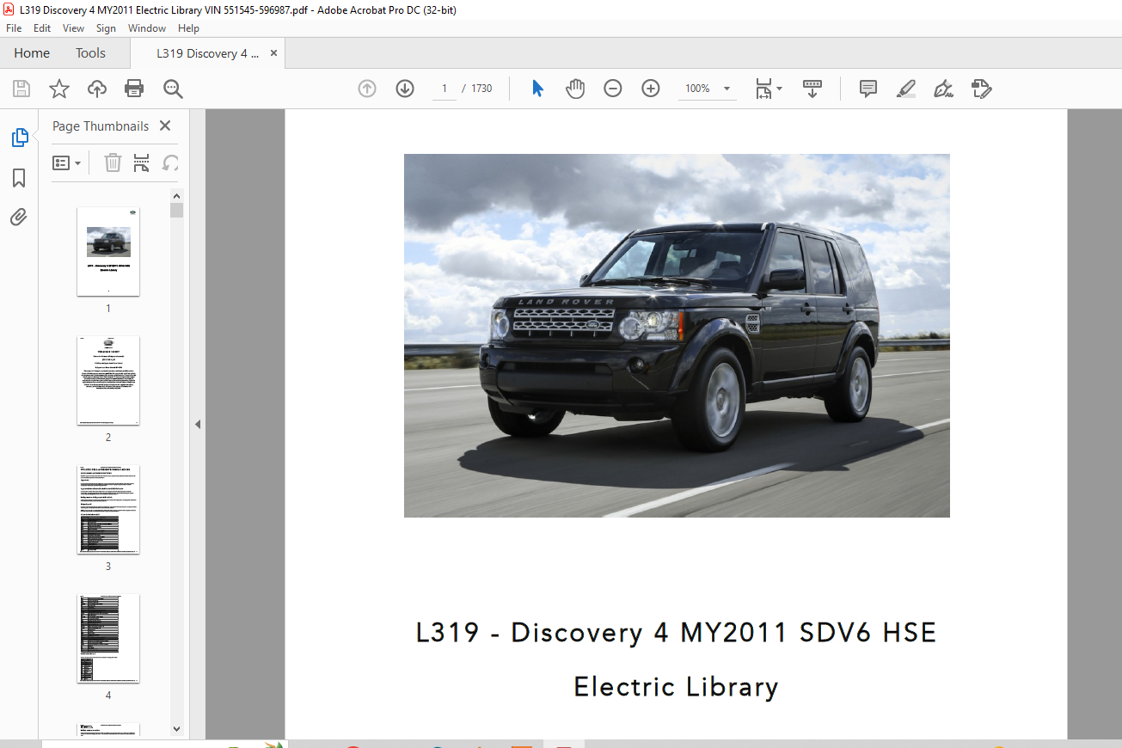Viewport: 1122px width, 748px height.
Task: Go to next page arrow
Action: click(405, 89)
